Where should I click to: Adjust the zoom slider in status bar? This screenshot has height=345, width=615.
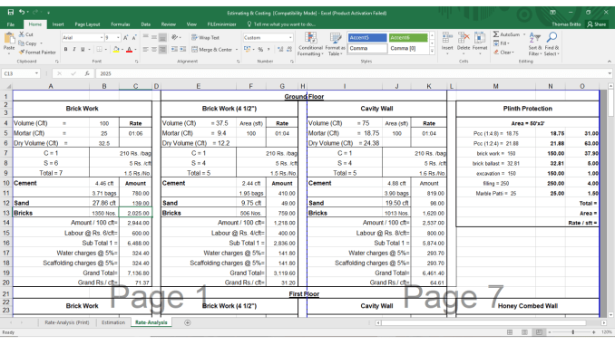pyautogui.click(x=573, y=332)
